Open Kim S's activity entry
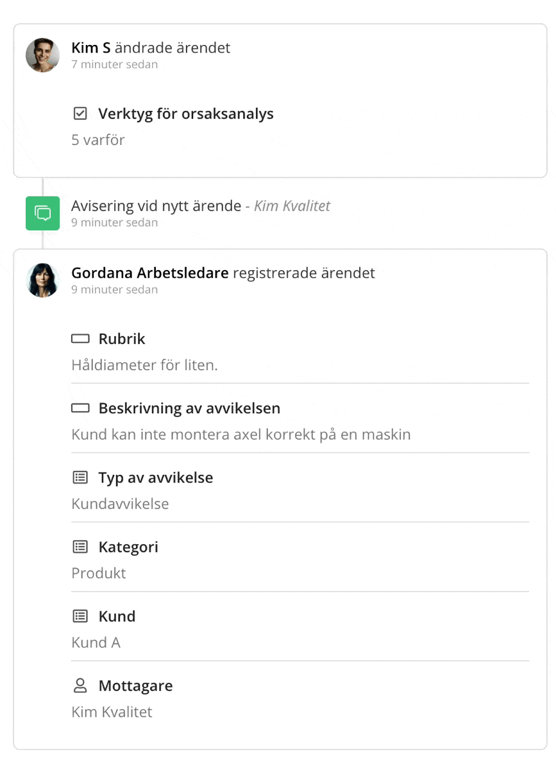The height and width of the screenshot is (770, 556). 152,47
